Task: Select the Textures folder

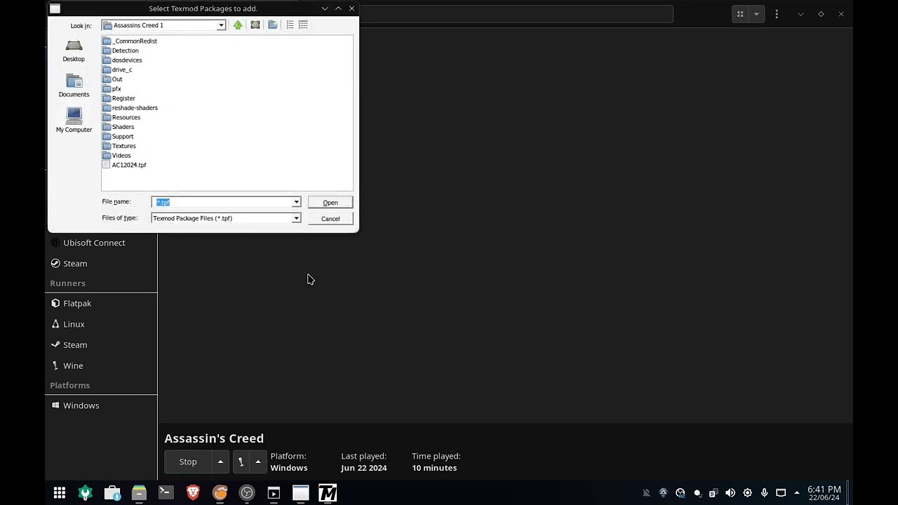Action: click(119, 146)
